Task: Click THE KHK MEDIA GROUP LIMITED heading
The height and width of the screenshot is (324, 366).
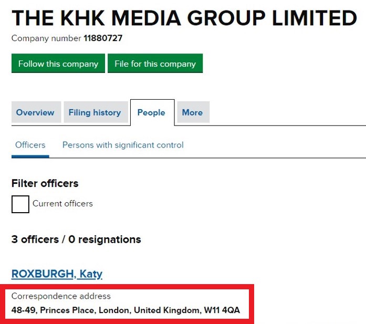Action: 184,18
